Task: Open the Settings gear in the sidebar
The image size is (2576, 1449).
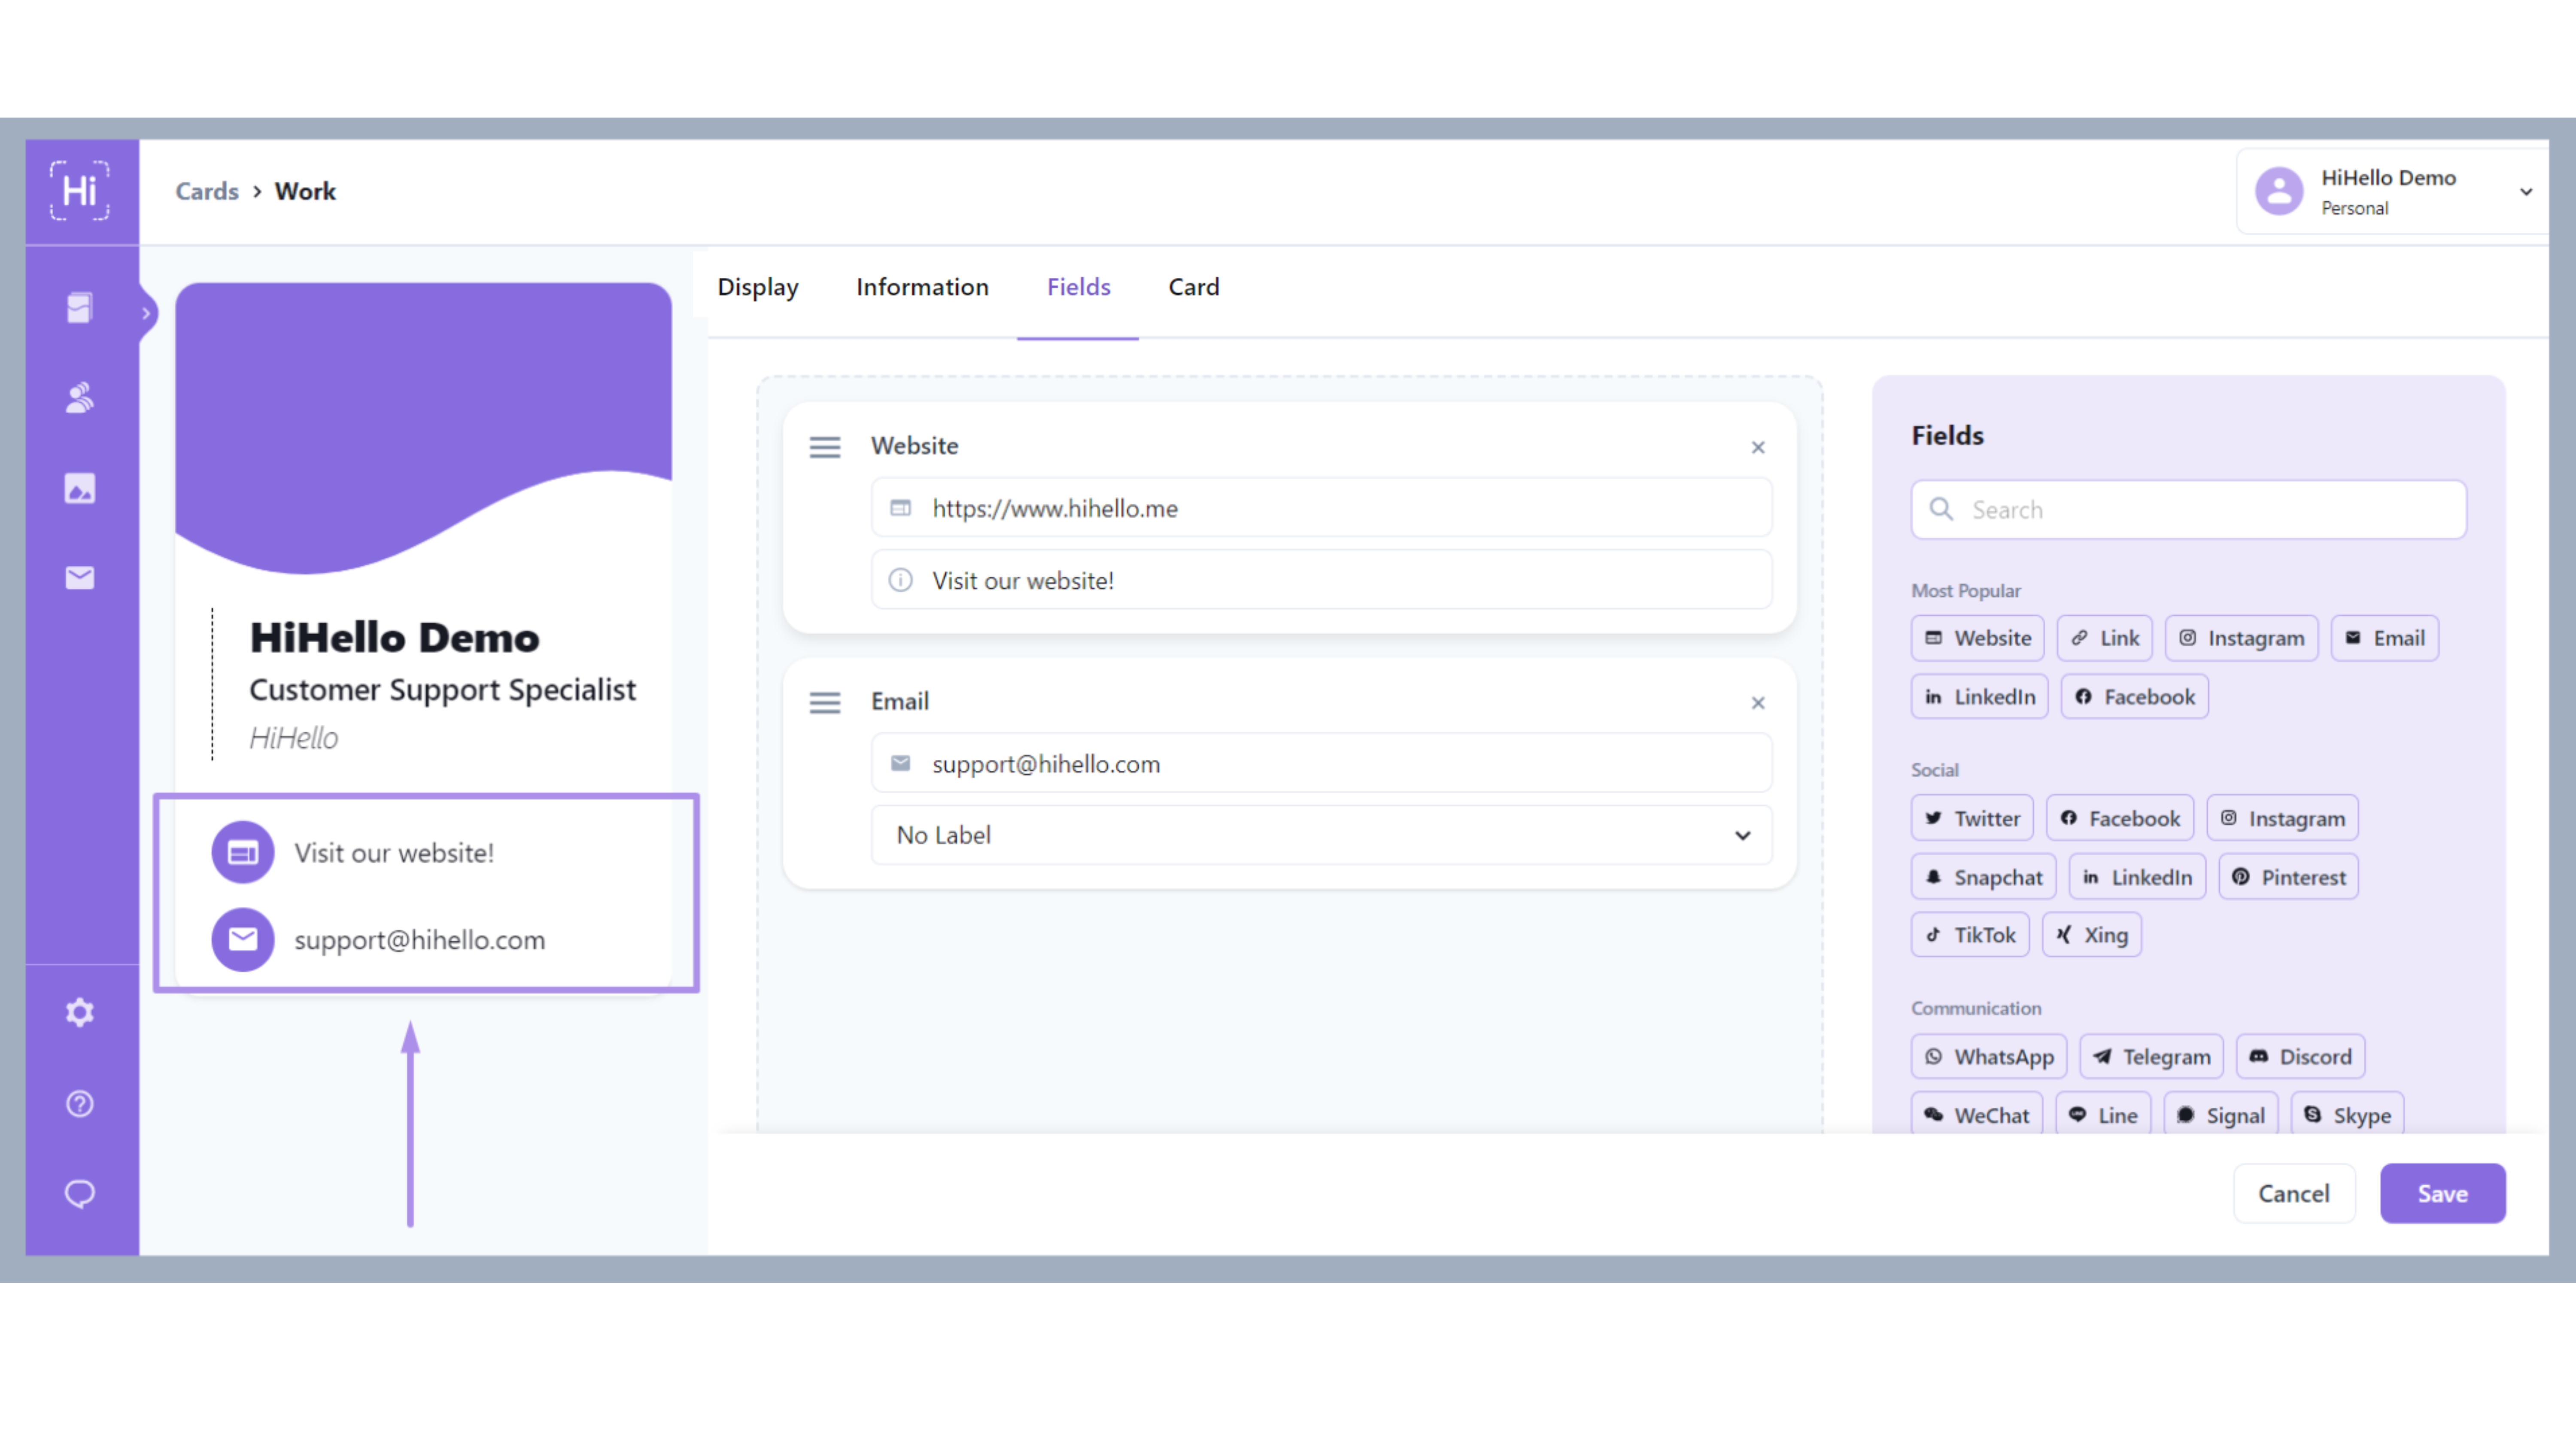Action: coord(80,1012)
